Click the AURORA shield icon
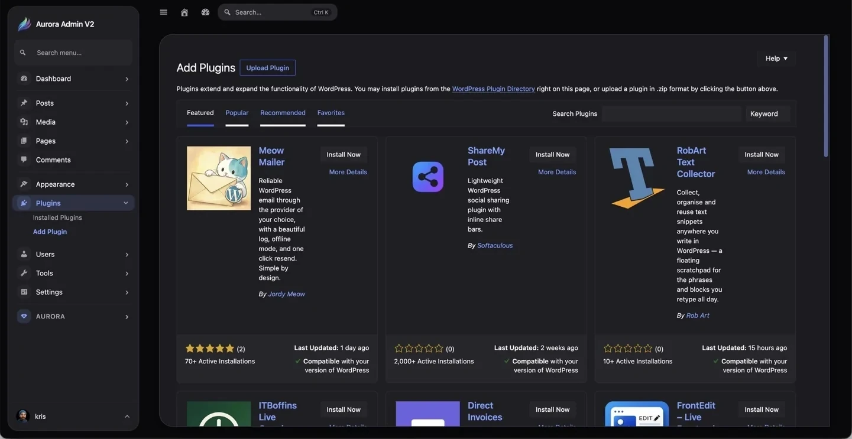Image resolution: width=852 pixels, height=439 pixels. (x=24, y=316)
